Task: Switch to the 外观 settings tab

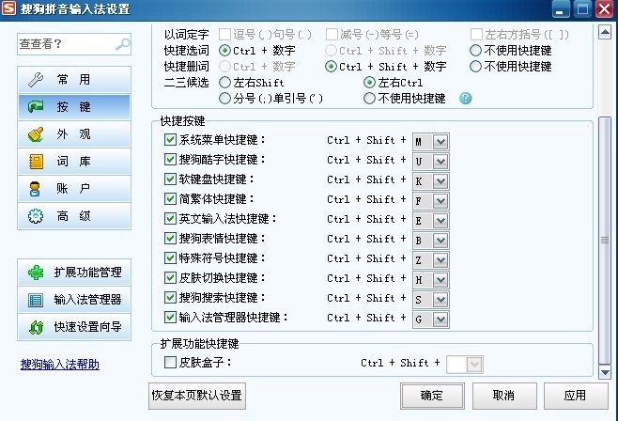Action: coord(74,134)
